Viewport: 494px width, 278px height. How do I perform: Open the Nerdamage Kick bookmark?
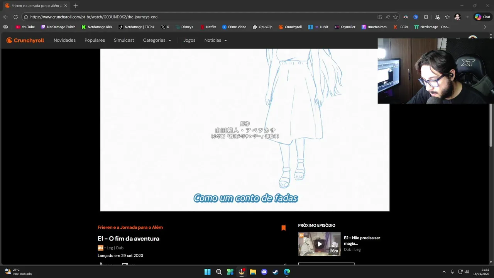[97, 27]
